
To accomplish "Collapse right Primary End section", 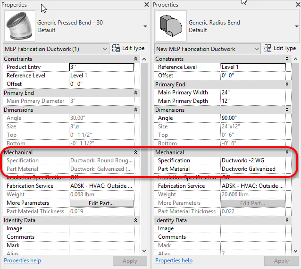I will pos(287,84).
